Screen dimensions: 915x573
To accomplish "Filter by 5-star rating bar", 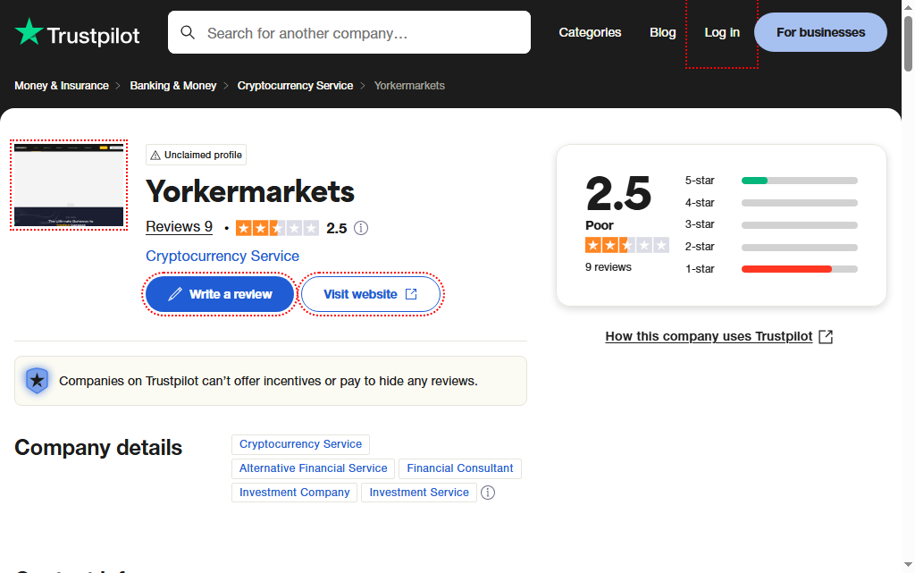I will pos(771,181).
